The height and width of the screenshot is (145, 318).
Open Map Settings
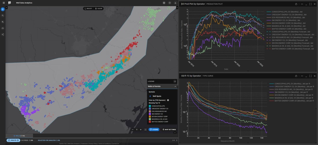point(169,129)
